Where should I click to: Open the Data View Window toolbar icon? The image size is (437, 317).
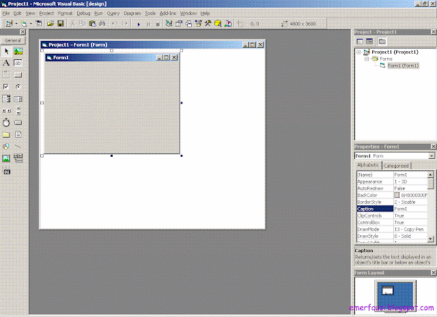(218, 24)
